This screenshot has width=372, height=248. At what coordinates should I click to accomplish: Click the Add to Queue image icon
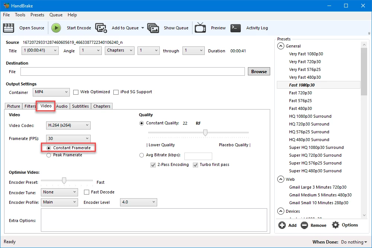pos(101,28)
